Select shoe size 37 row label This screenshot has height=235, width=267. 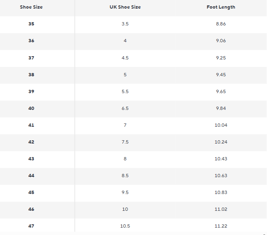point(31,58)
